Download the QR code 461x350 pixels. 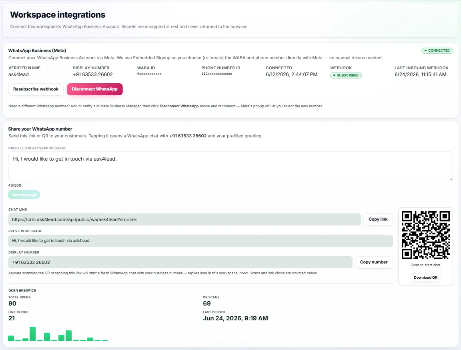425,278
